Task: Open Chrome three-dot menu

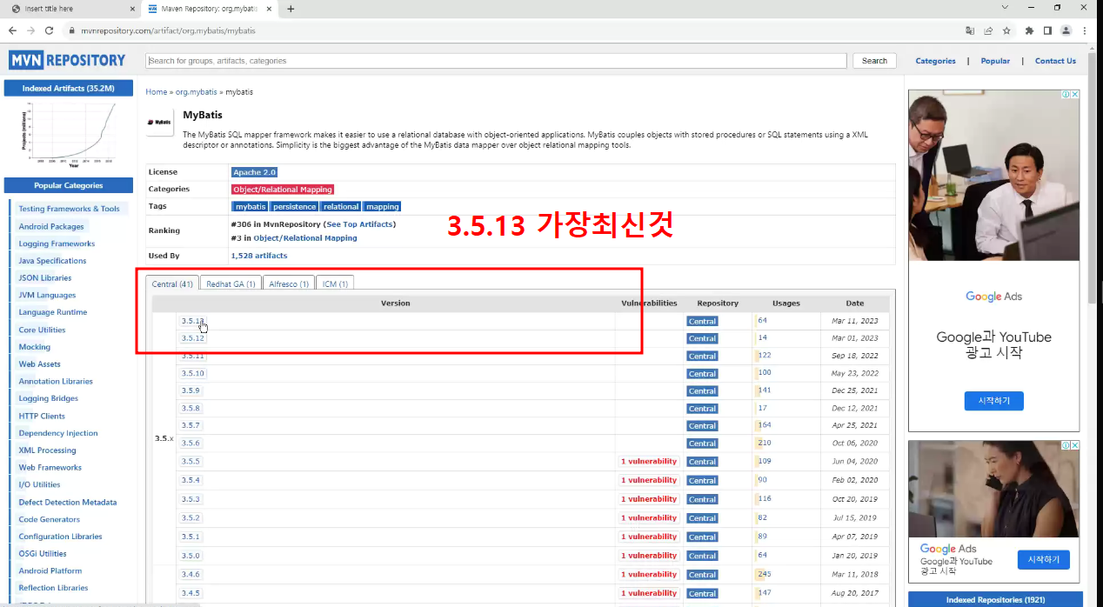Action: pos(1086,30)
